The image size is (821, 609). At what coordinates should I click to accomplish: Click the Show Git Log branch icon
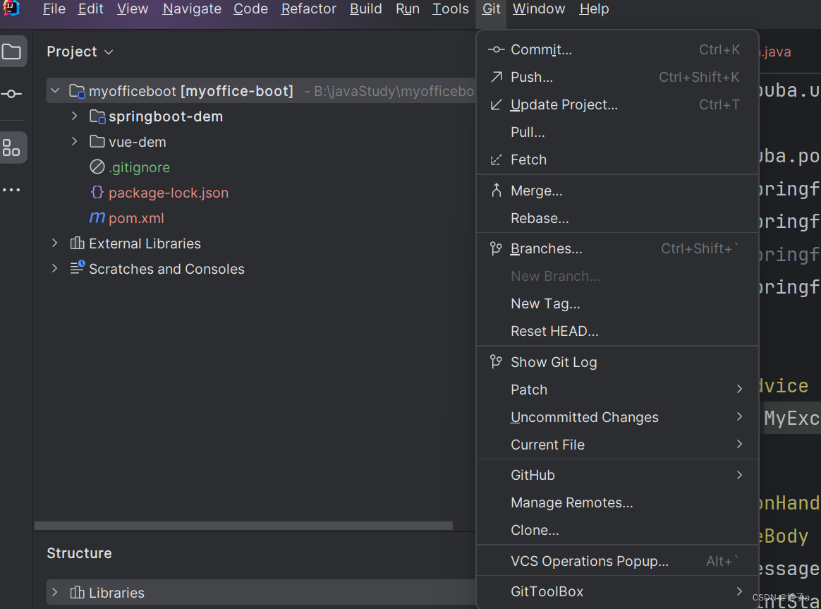(496, 361)
